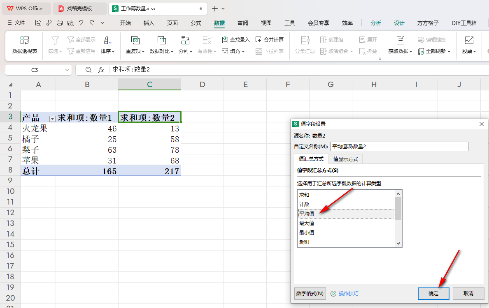The width and height of the screenshot is (489, 308).
Task: Switch to 值显示方式 tab in dialog
Action: click(345, 159)
